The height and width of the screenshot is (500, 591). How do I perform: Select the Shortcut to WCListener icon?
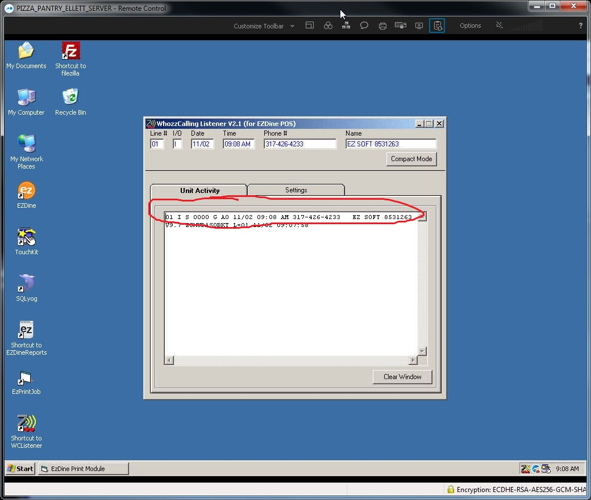26,431
